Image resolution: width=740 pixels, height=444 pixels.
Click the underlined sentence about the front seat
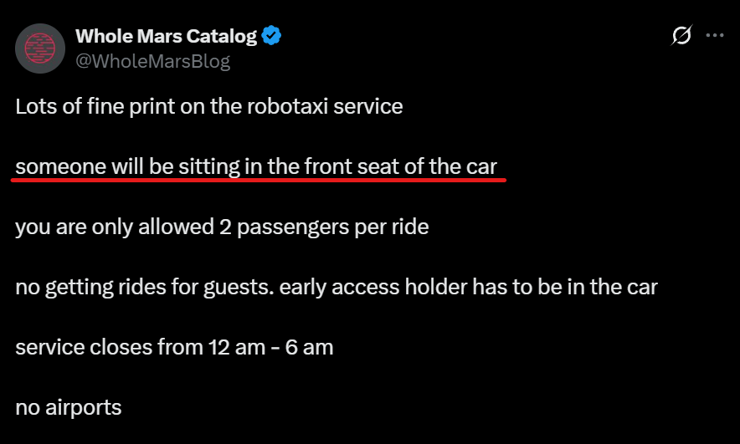(x=256, y=166)
